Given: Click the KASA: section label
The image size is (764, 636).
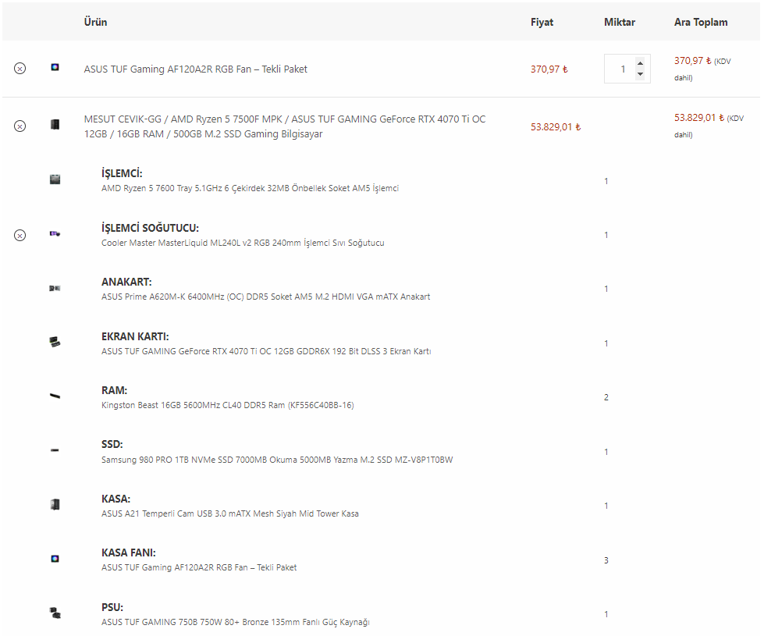Looking at the screenshot, I should [116, 499].
